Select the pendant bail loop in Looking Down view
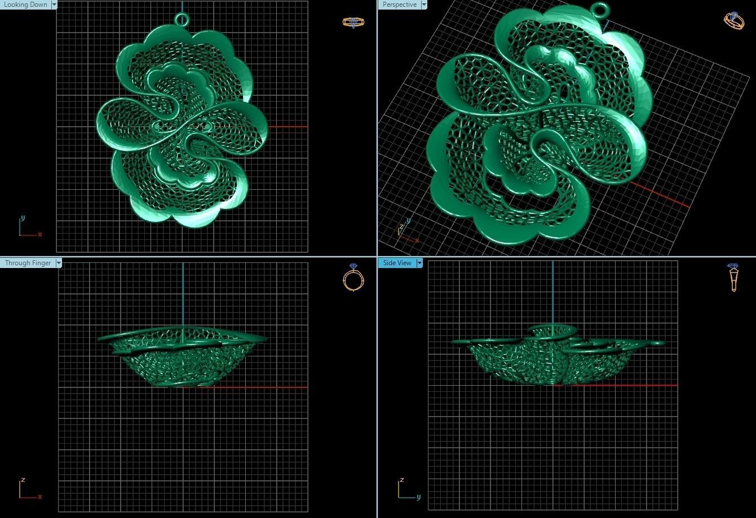The width and height of the screenshot is (756, 518). (x=182, y=20)
